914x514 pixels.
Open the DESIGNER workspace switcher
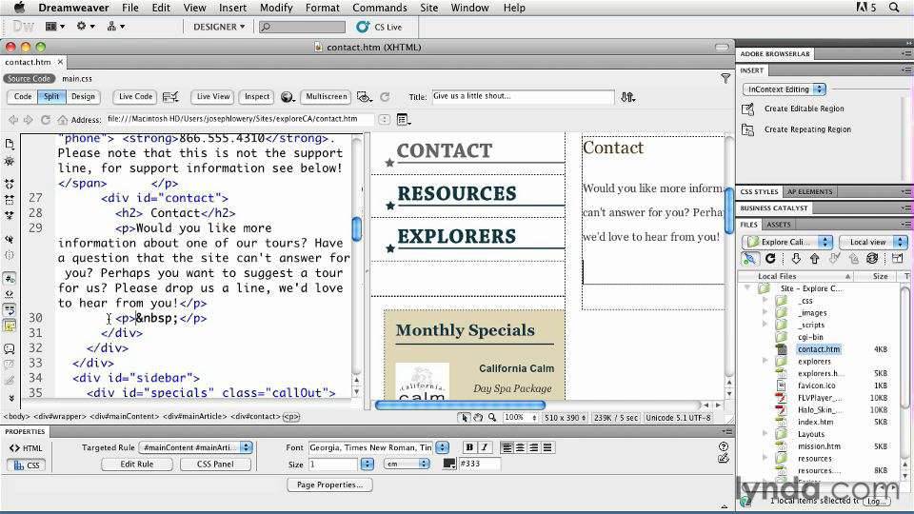point(219,27)
